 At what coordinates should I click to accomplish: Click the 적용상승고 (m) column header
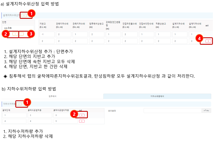tap(161, 25)
